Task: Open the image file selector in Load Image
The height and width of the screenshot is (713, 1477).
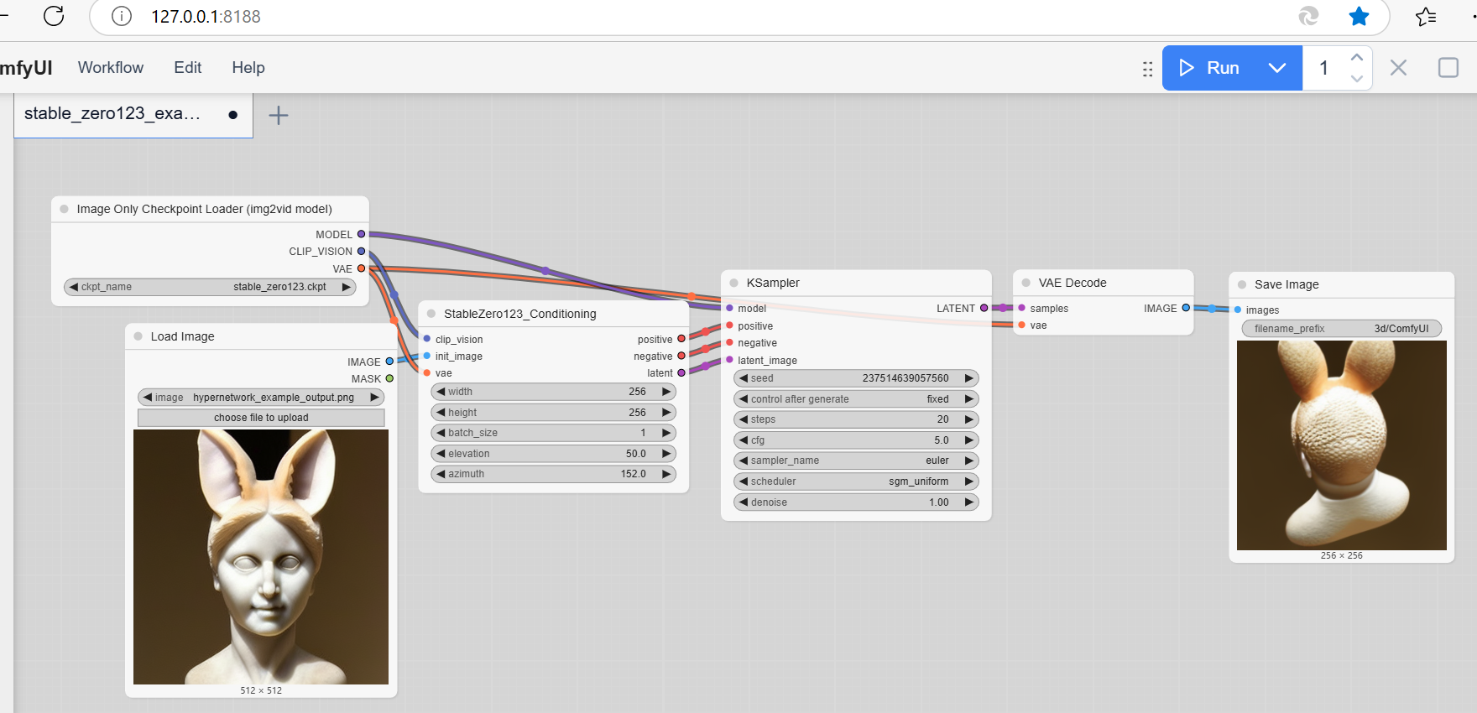Action: click(x=261, y=398)
